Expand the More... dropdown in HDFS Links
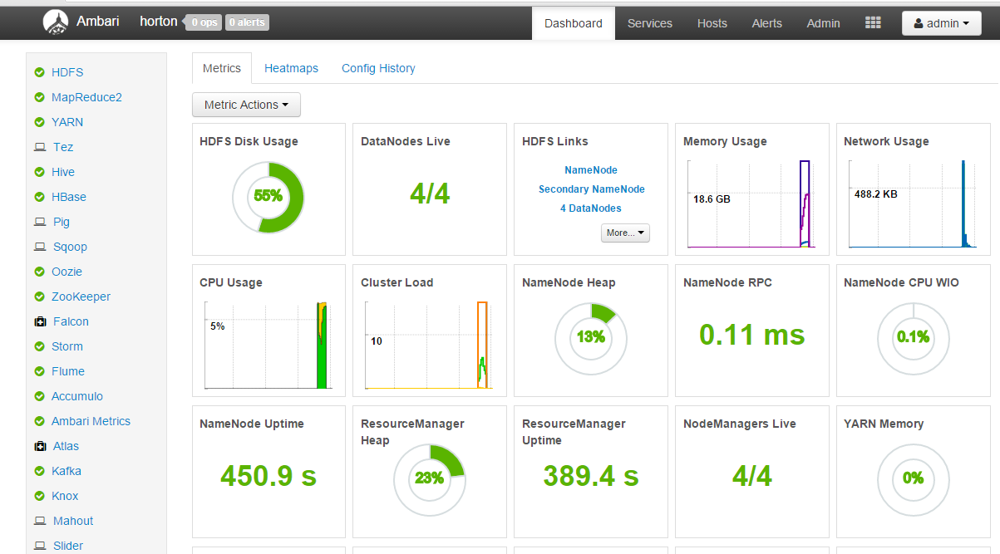Viewport: 1000px width, 554px height. pyautogui.click(x=625, y=233)
